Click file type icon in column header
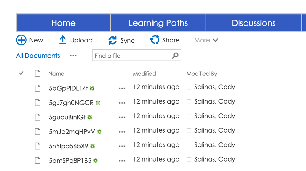 37,74
